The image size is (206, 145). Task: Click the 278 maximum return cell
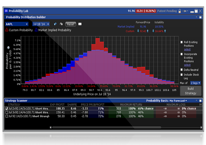pyautogui.click(x=118, y=116)
